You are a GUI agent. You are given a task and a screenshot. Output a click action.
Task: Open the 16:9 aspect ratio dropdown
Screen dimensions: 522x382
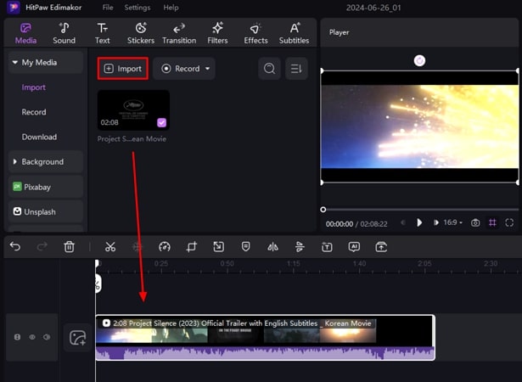(453, 222)
